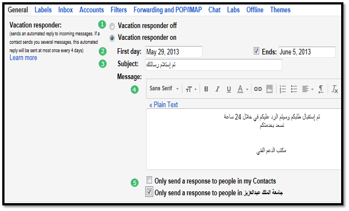Image resolution: width=349 pixels, height=211 pixels.
Task: Switch to the Inbox tab
Action: click(66, 10)
